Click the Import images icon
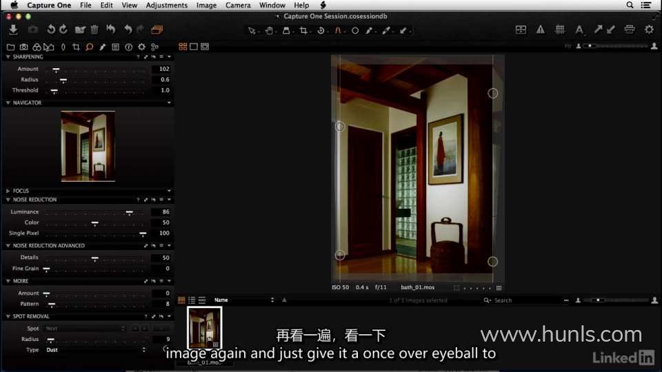This screenshot has height=372, width=662. click(x=13, y=30)
